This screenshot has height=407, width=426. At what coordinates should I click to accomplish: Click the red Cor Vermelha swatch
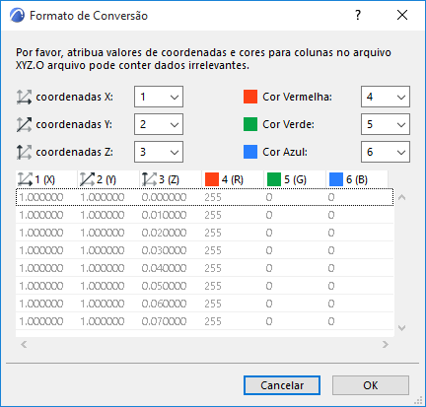[250, 97]
